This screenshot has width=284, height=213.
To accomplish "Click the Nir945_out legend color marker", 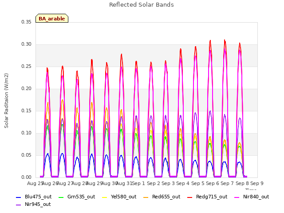I will tap(19, 205).
